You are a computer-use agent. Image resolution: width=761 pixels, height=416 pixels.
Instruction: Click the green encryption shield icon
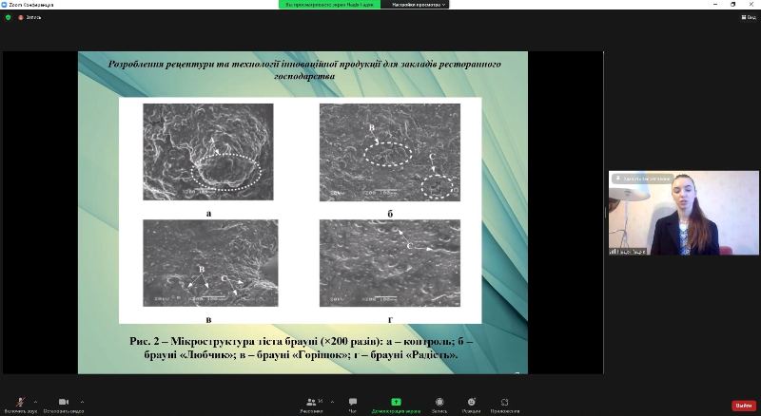pyautogui.click(x=8, y=17)
